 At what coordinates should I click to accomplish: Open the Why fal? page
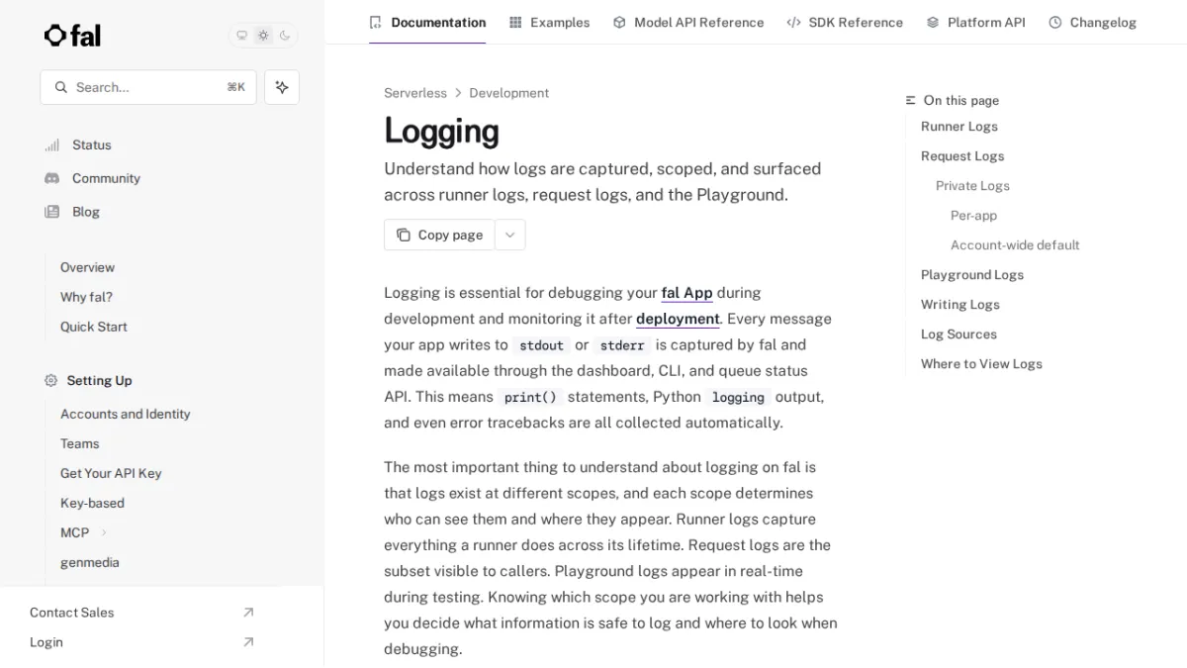[86, 297]
